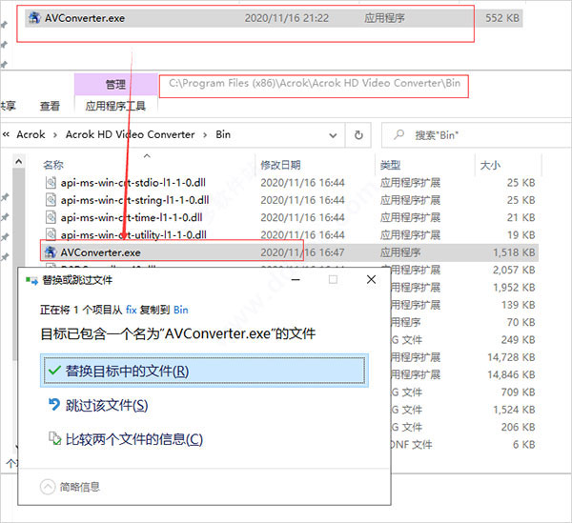Viewport: 572px width, 523px height.
Task: Sort by 修改日期 column header
Action: coord(280,165)
